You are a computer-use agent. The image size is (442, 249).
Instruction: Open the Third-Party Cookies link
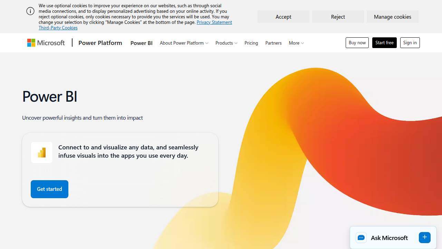click(x=58, y=28)
